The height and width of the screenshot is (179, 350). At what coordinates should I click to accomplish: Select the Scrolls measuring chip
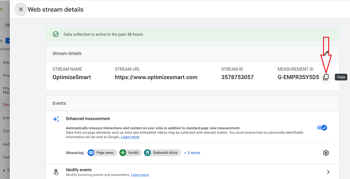[130, 153]
